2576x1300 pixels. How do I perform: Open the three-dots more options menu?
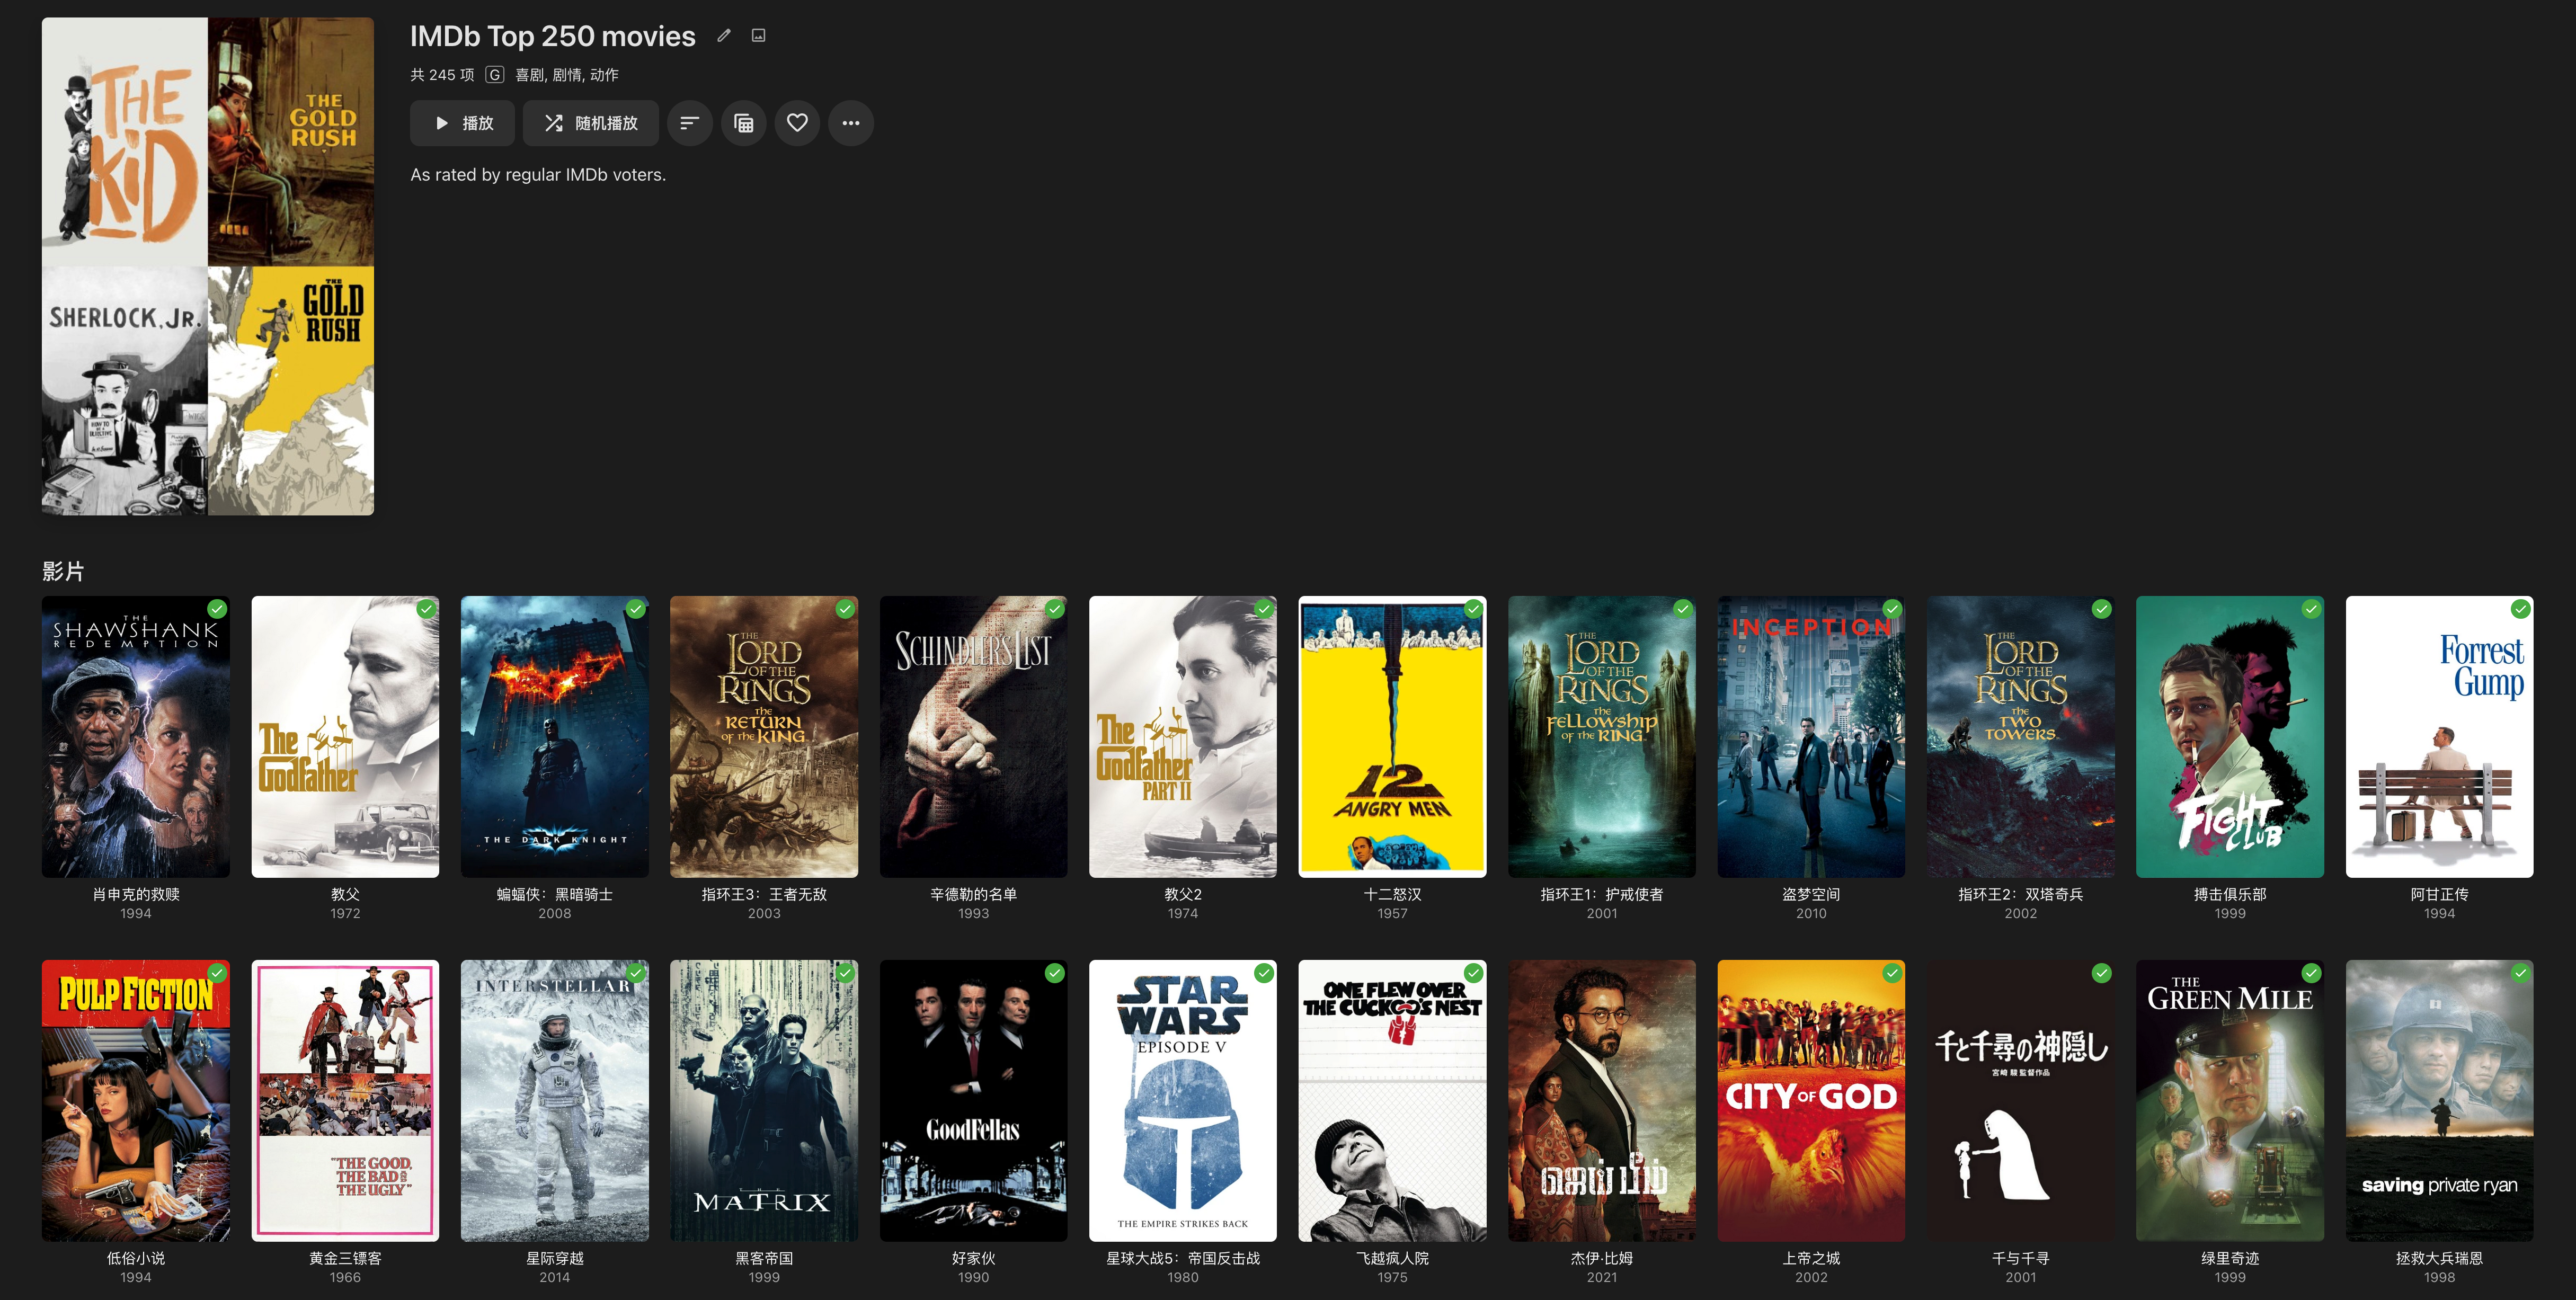pos(851,123)
